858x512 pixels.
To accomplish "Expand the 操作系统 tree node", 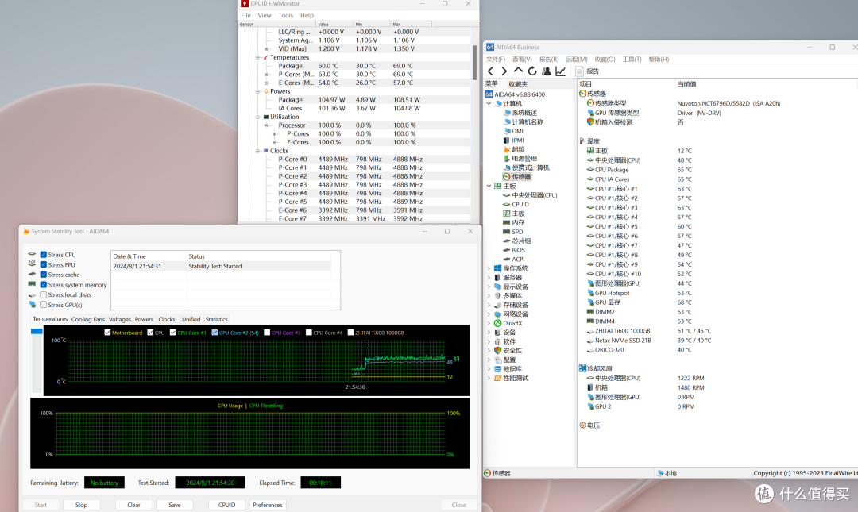I will click(489, 268).
